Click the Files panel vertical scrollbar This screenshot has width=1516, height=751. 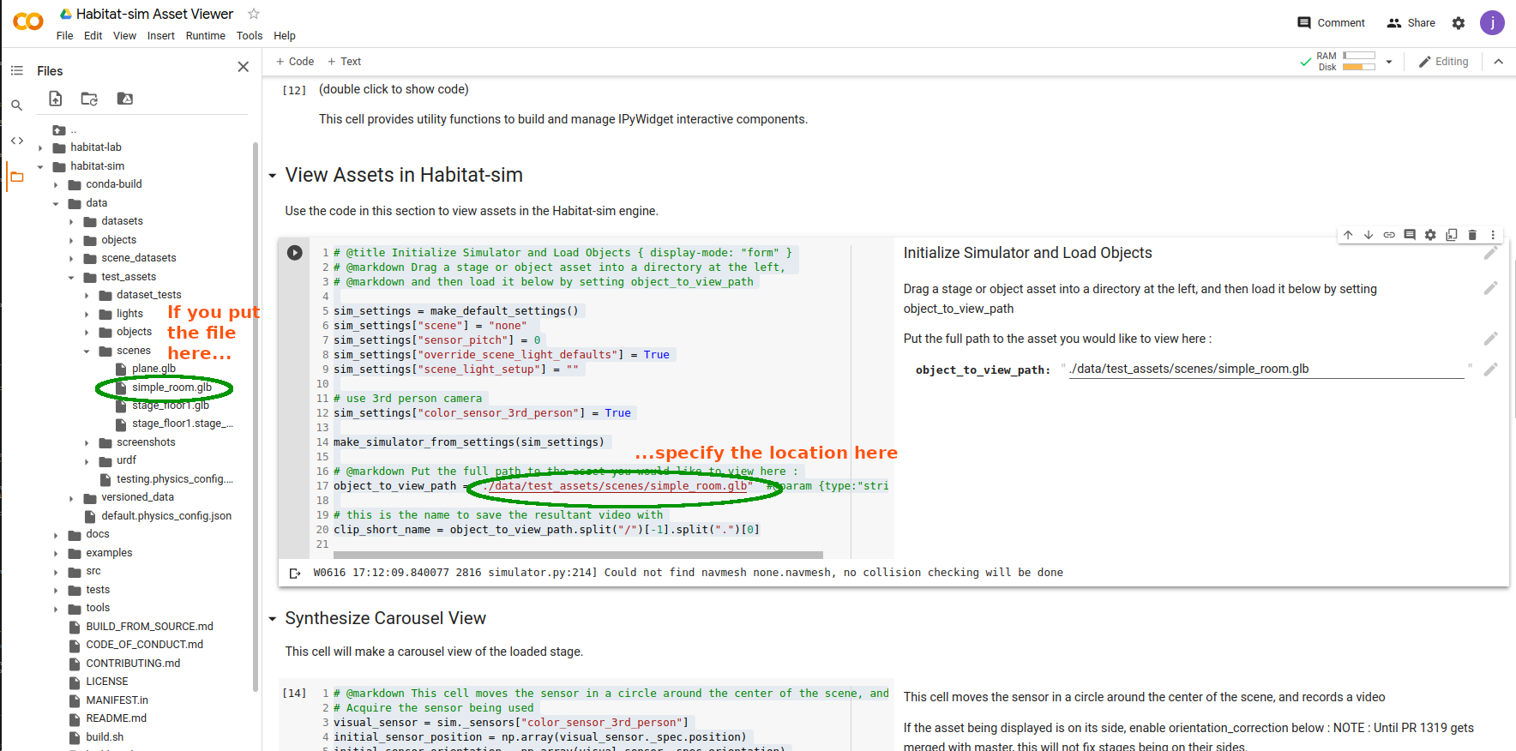tap(256, 417)
